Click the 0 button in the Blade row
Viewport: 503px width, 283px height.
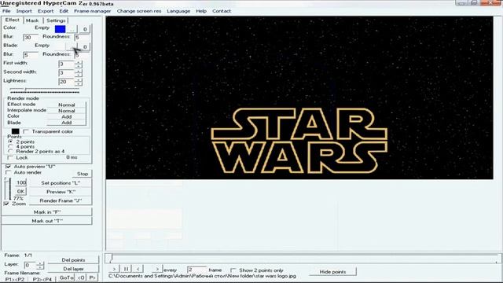tap(85, 47)
